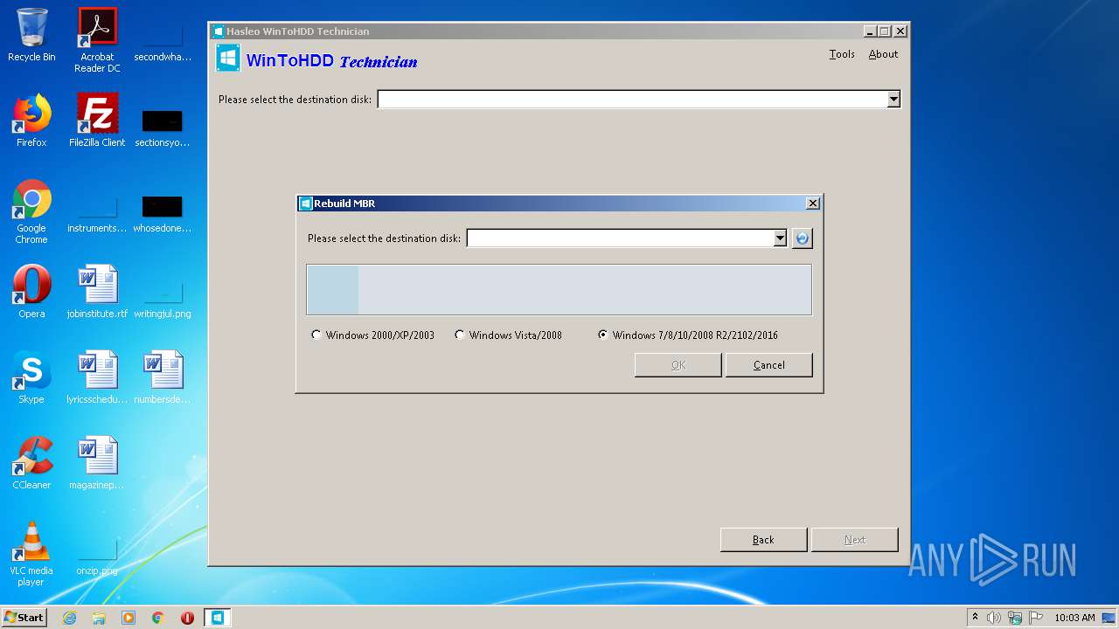This screenshot has height=629, width=1119.
Task: Select whosedone... desktop file
Action: 163,215
